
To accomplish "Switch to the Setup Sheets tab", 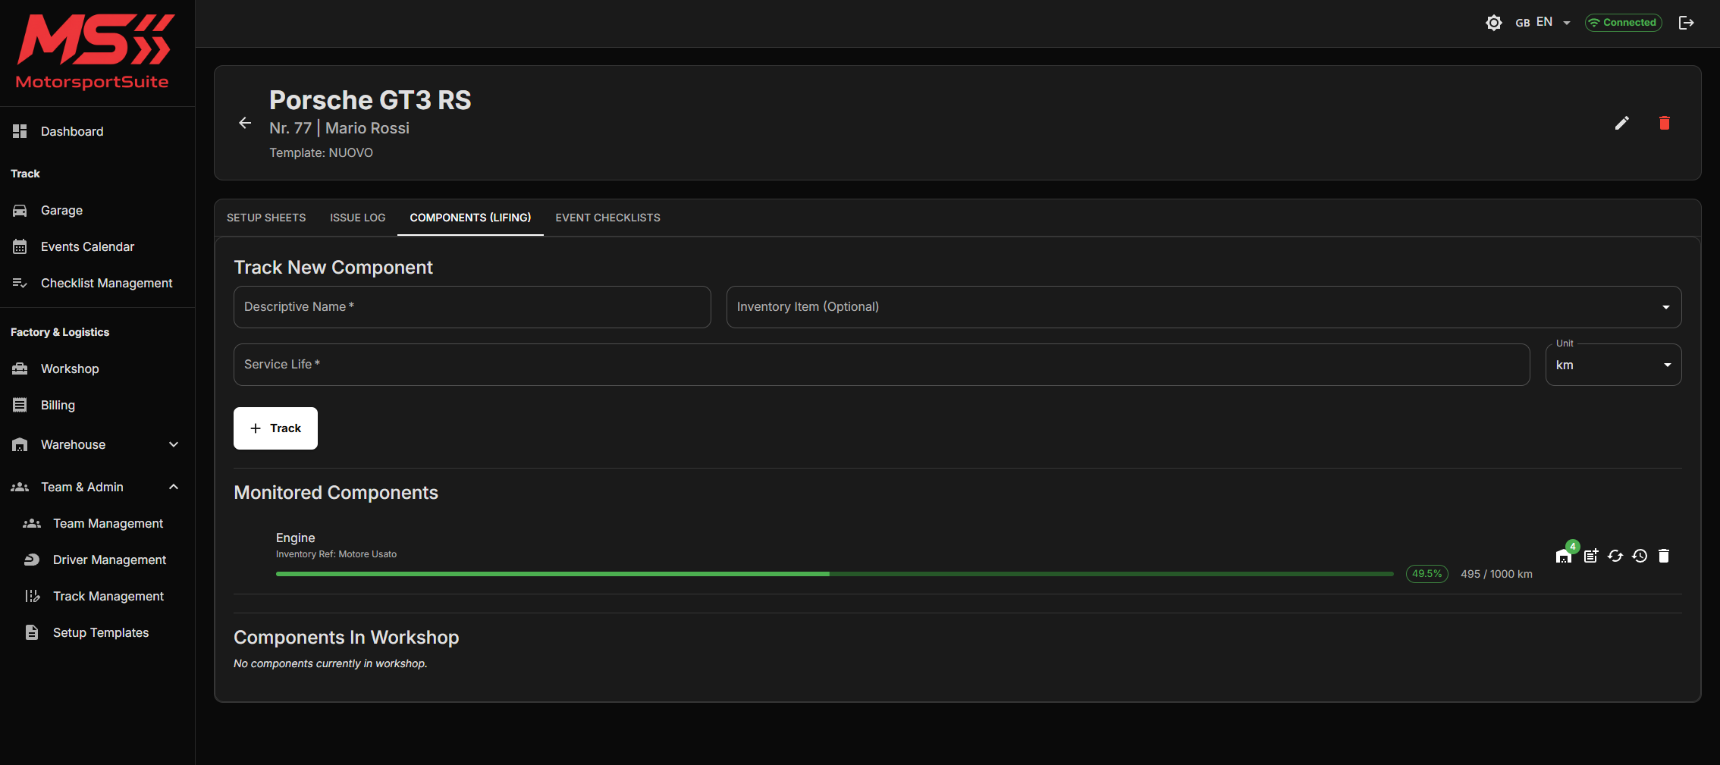I will (266, 218).
